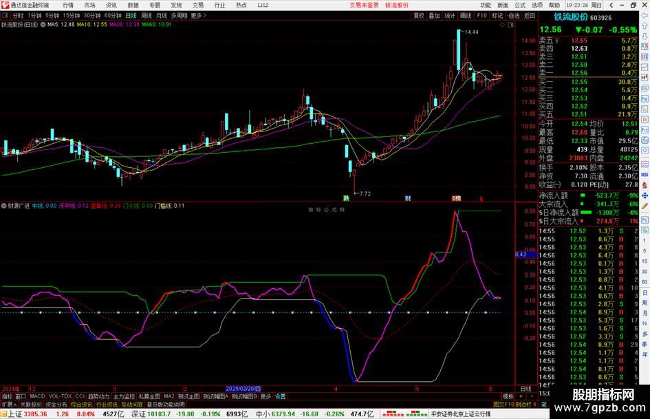This screenshot has height=419, width=650.
Task: Select 月 period on right sidebar
Action: point(644,313)
